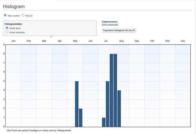This screenshot has height=134, width=196.
Task: Switch to 'Visa år' view option
Action: click(x=23, y=15)
